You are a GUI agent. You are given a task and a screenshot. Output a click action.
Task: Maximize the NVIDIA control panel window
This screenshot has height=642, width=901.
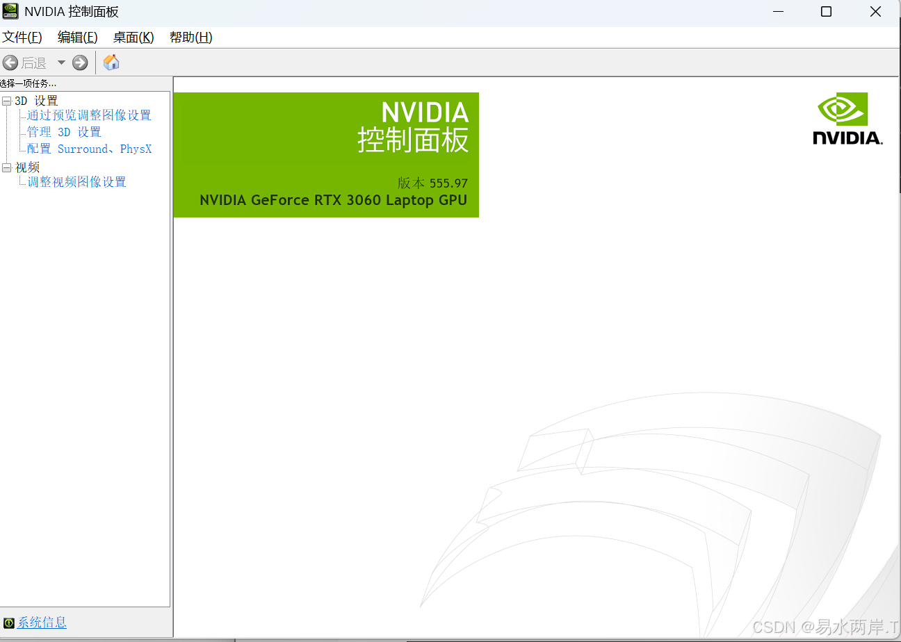826,11
